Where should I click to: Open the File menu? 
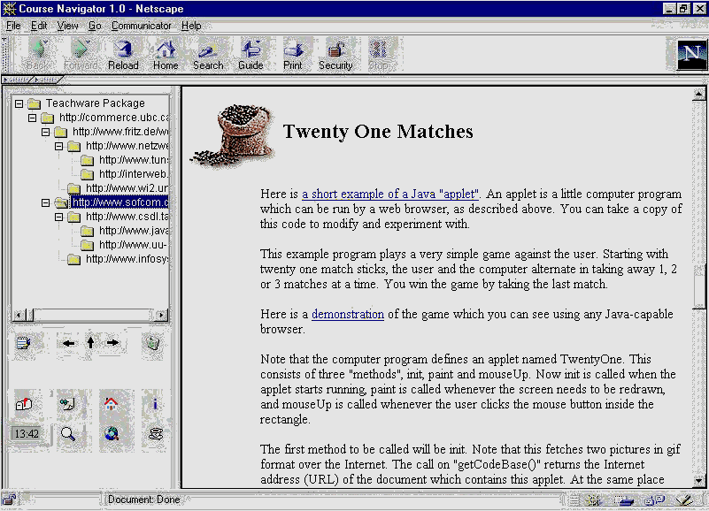(13, 26)
